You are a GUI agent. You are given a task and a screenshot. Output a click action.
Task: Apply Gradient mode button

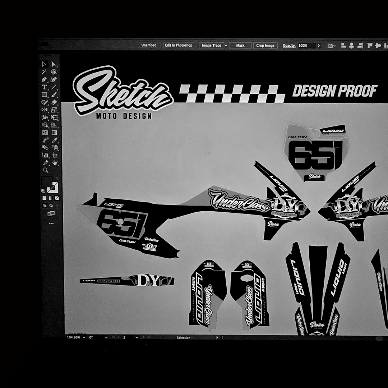(51, 198)
